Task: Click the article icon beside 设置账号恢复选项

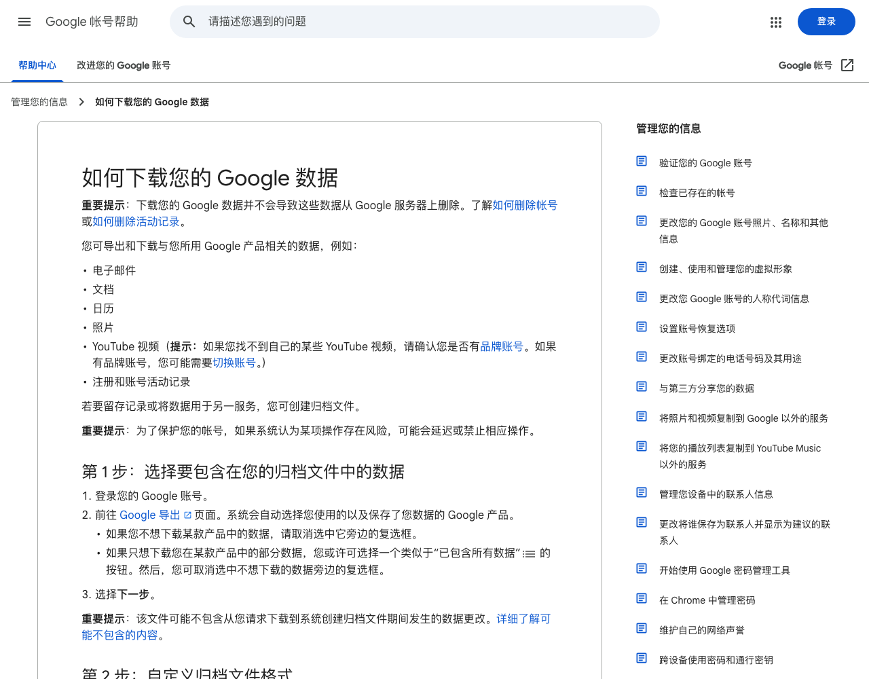Action: 642,327
